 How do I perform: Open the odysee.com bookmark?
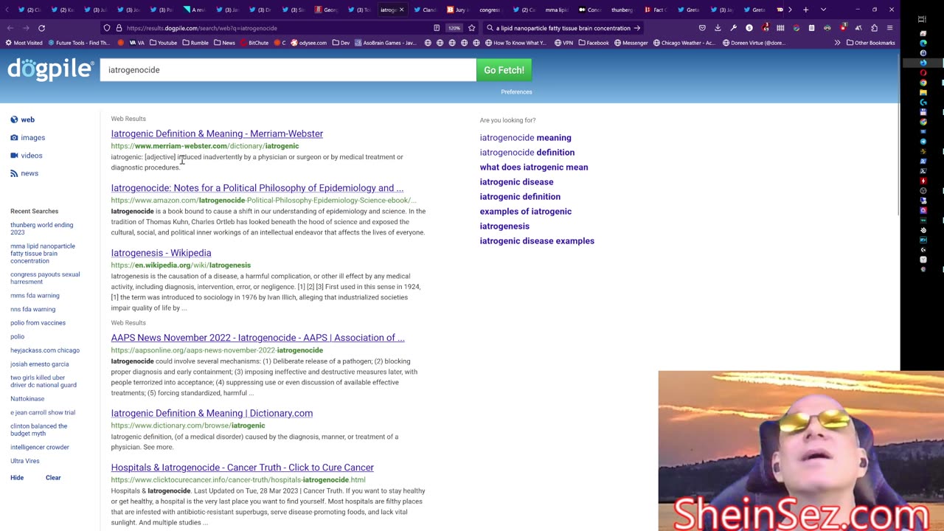point(308,43)
